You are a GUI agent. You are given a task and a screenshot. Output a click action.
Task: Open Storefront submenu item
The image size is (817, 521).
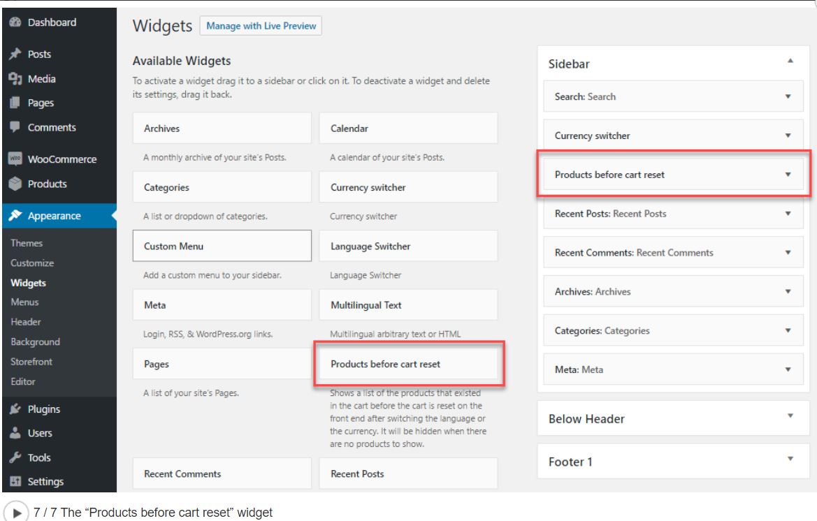[31, 361]
